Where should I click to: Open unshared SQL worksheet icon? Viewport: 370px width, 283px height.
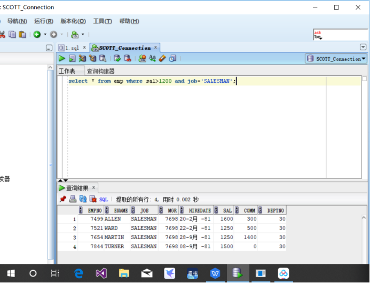tap(143, 58)
